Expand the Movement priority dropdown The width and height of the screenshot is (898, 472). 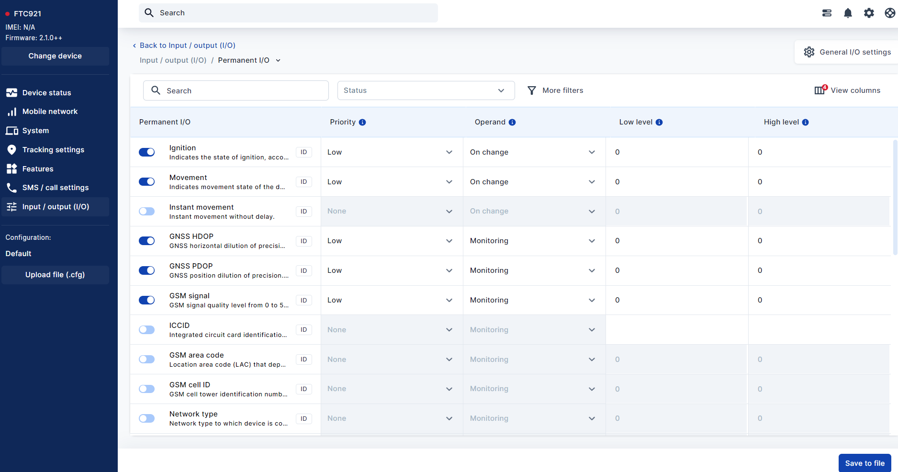coord(391,182)
